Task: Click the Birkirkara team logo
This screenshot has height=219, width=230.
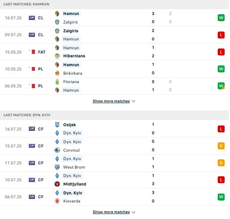Action: (57, 73)
